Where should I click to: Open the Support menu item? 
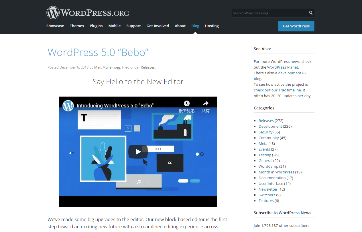pos(133,26)
